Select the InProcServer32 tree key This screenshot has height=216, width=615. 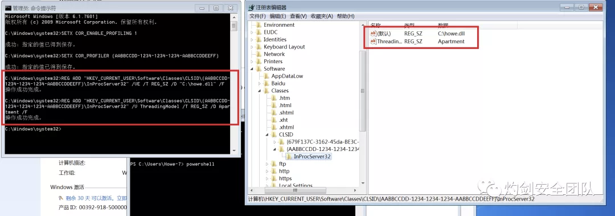[x=312, y=156]
